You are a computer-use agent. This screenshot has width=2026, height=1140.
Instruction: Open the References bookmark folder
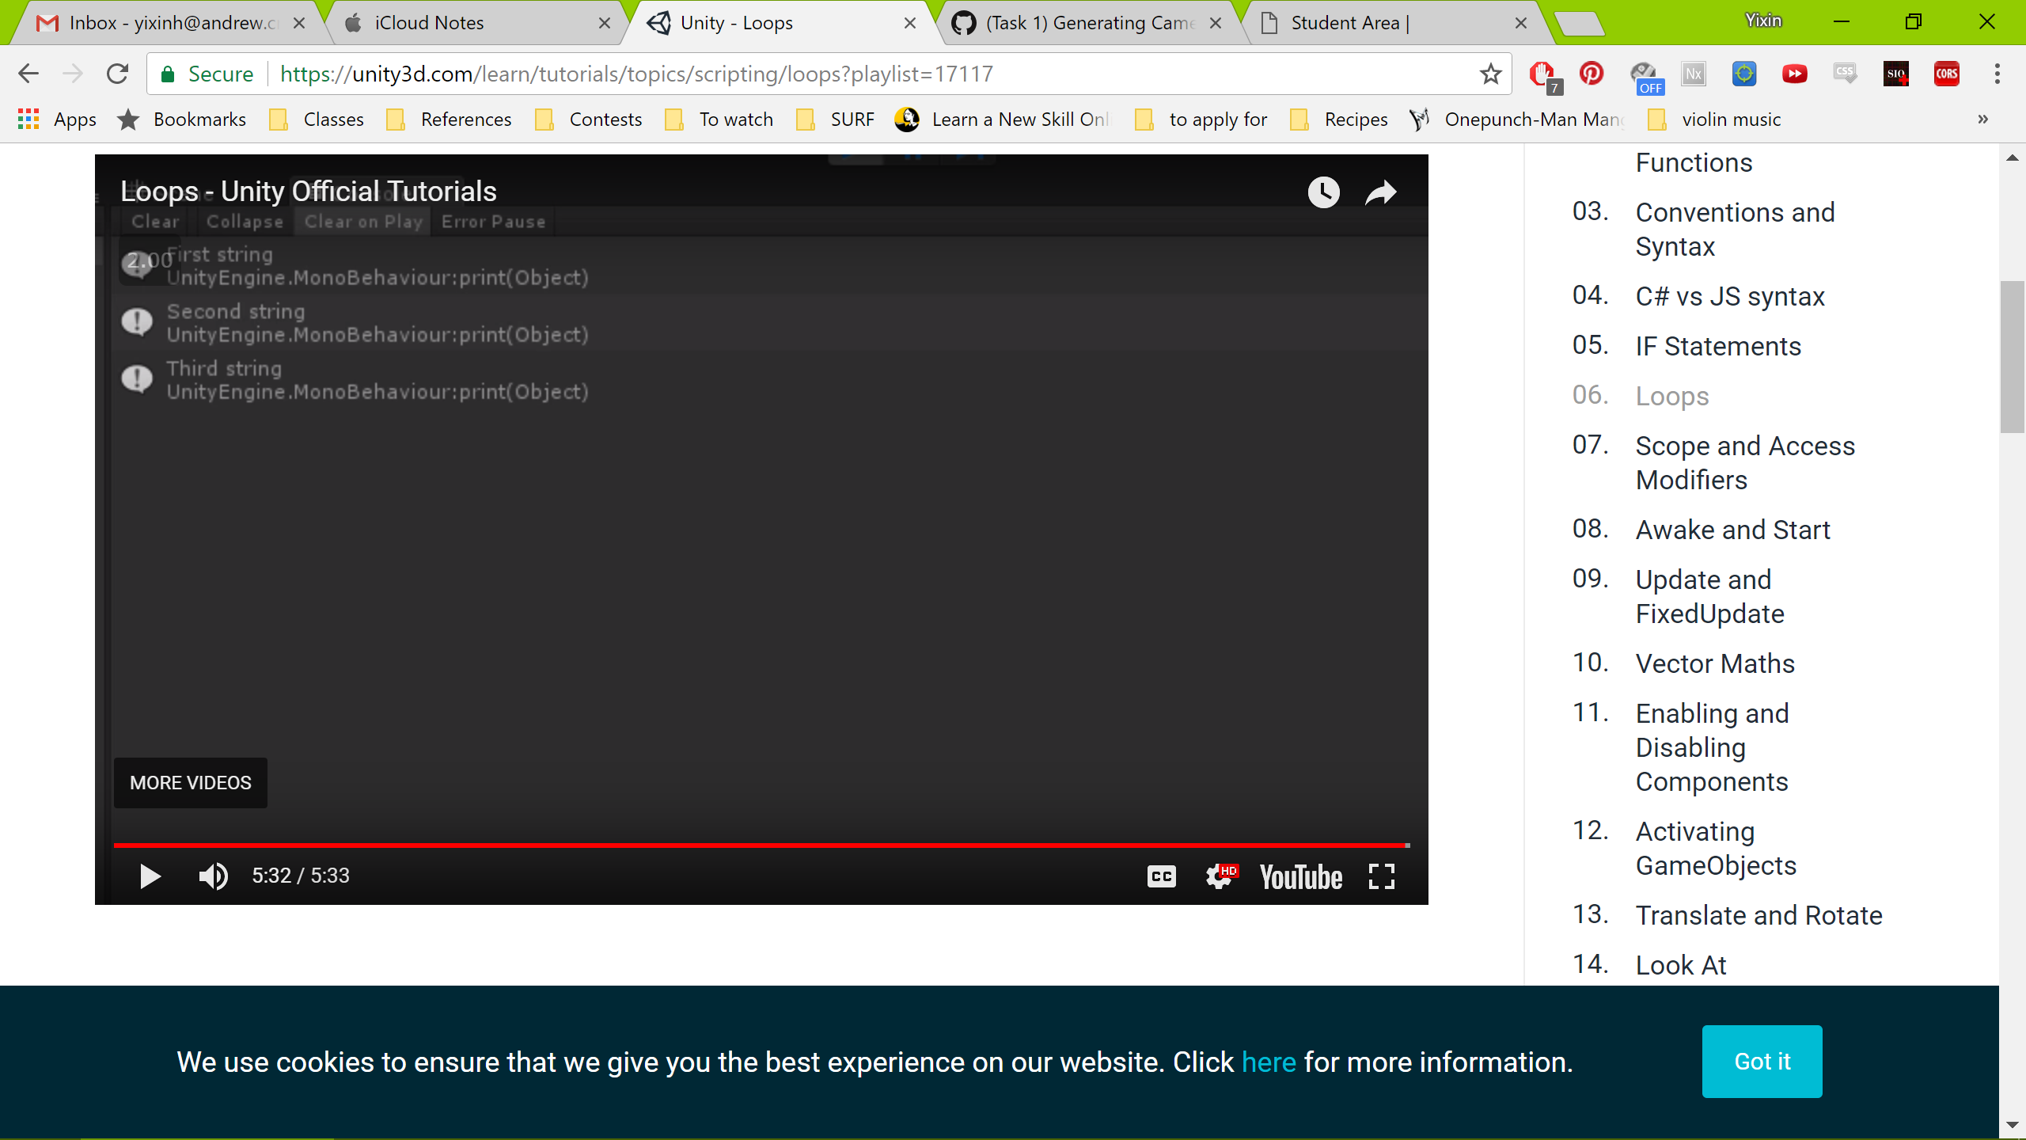pyautogui.click(x=449, y=120)
